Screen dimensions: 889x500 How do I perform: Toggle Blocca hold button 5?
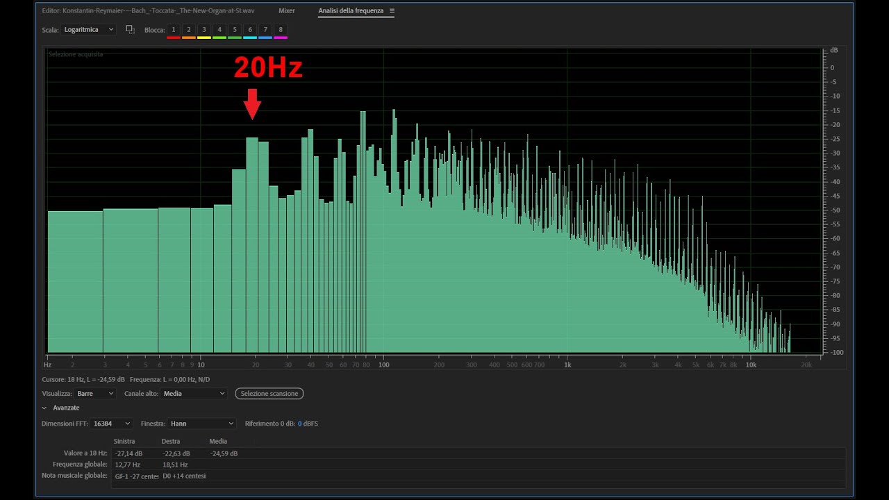tap(235, 30)
